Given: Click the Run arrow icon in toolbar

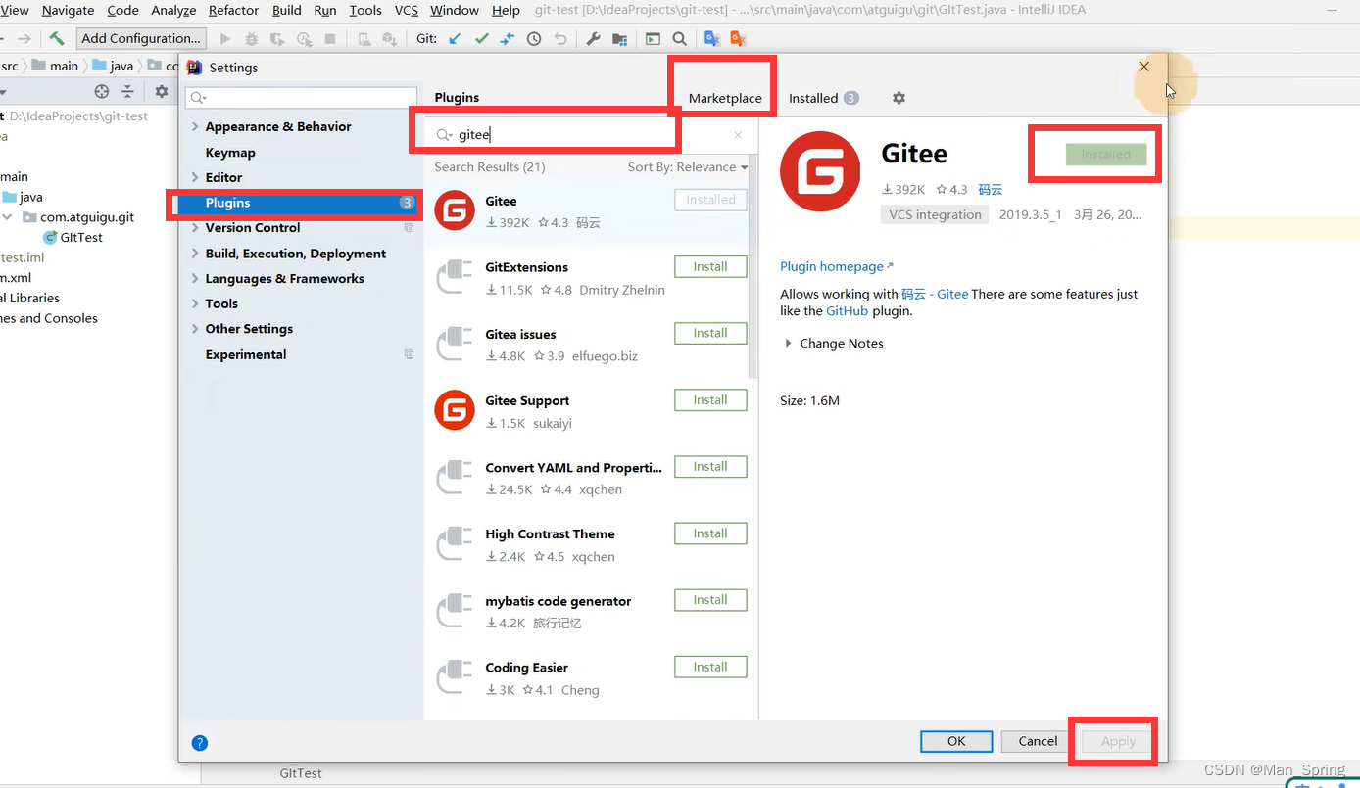Looking at the screenshot, I should tap(225, 39).
